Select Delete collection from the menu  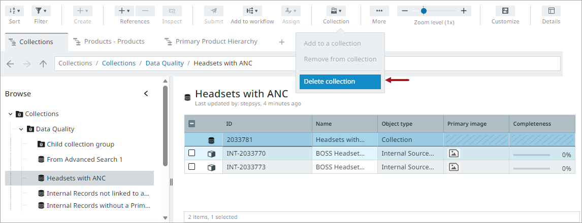coord(340,82)
